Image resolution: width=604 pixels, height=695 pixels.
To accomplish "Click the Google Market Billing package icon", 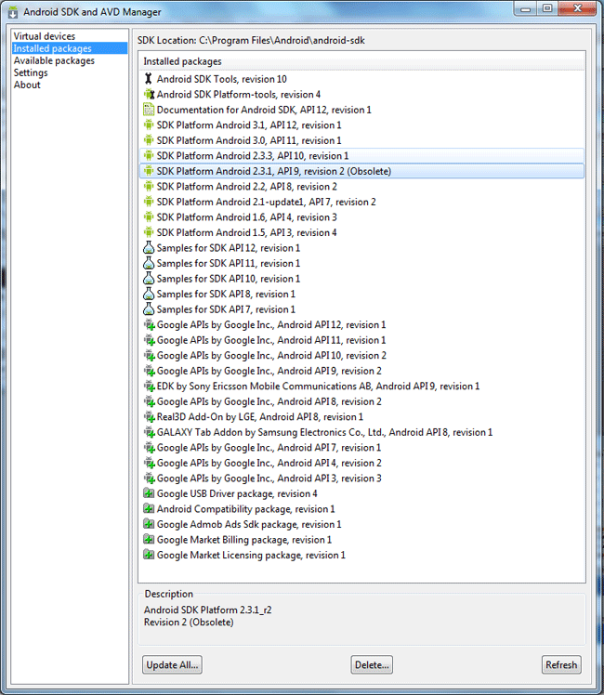I will [x=149, y=540].
